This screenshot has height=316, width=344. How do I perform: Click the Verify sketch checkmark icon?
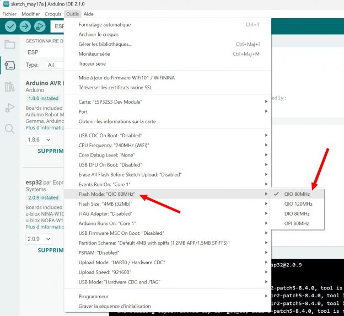click(x=10, y=26)
